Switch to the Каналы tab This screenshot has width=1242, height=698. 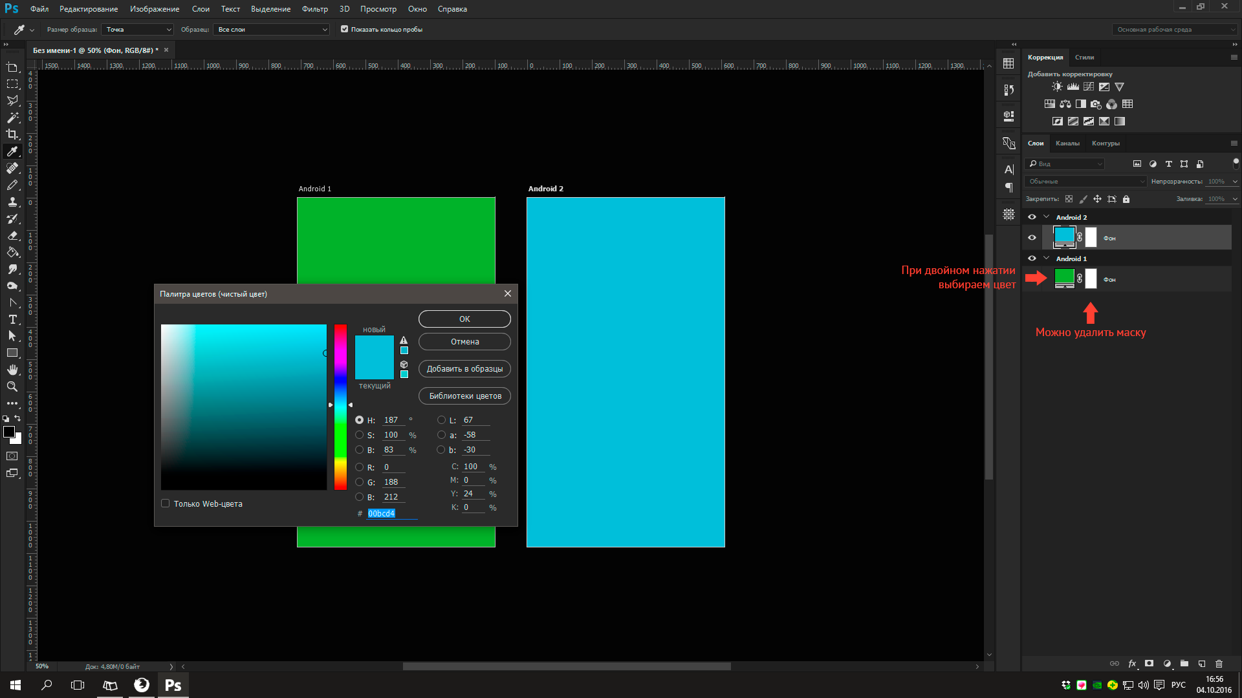[x=1067, y=143]
